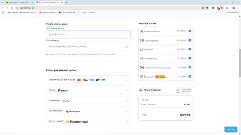Click the page vertical scrollbar thumb
The height and width of the screenshot is (135, 241).
tap(240, 63)
